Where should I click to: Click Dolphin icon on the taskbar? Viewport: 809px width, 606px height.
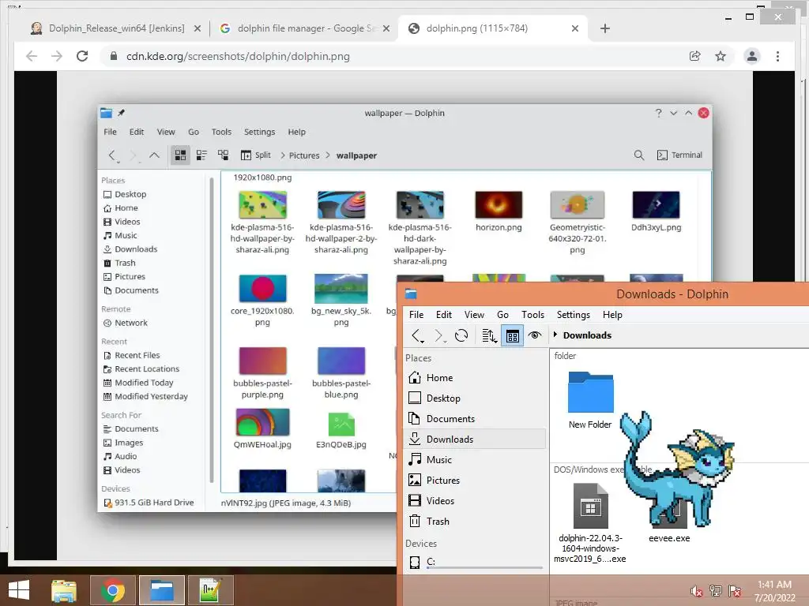tap(161, 590)
